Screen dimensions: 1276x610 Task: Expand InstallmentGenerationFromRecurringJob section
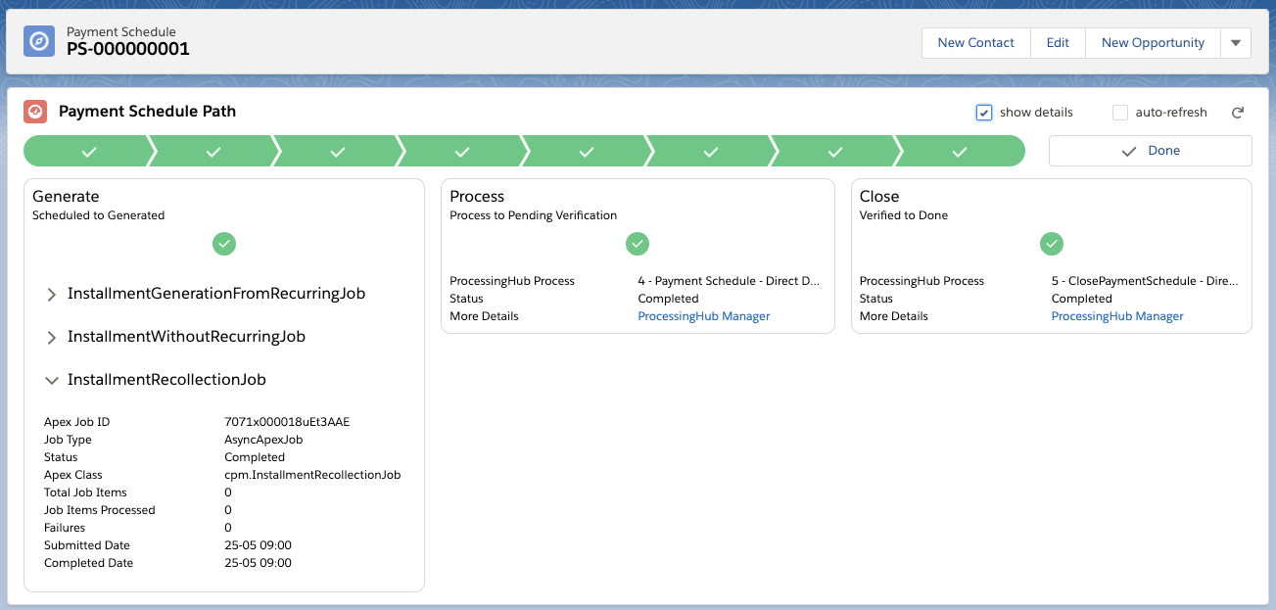(x=53, y=294)
